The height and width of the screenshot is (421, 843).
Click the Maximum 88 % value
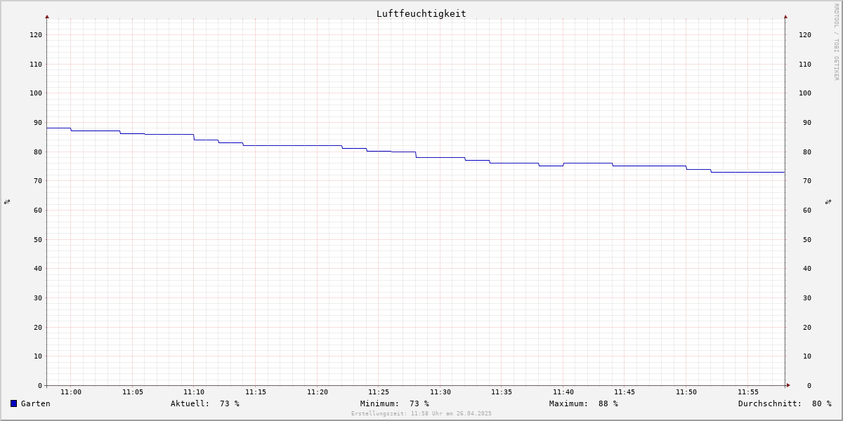[x=608, y=403]
